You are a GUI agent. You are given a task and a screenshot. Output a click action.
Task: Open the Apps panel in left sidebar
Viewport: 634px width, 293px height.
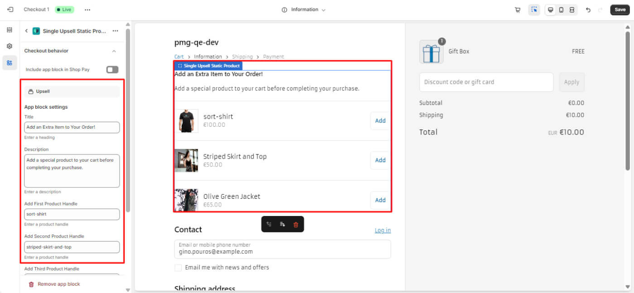pos(10,62)
